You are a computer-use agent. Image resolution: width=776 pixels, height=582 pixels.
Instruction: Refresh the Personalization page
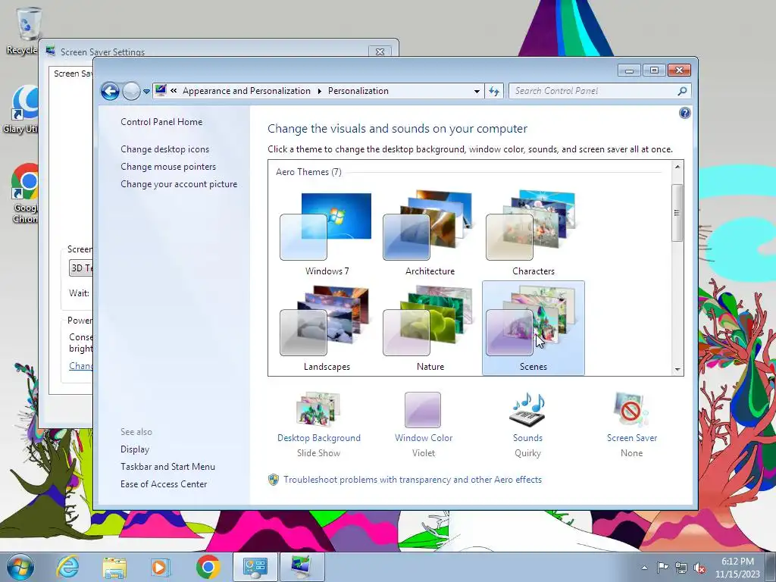[494, 91]
